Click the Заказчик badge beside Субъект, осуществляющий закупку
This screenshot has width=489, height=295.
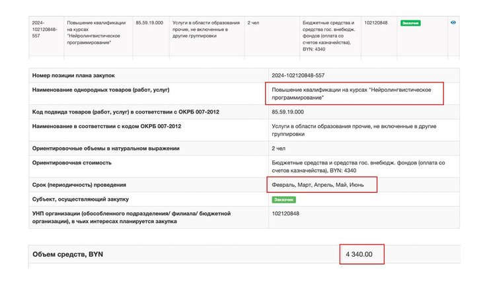[283, 199]
